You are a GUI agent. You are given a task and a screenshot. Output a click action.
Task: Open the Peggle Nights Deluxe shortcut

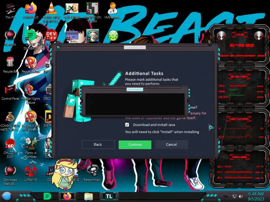(x=31, y=93)
